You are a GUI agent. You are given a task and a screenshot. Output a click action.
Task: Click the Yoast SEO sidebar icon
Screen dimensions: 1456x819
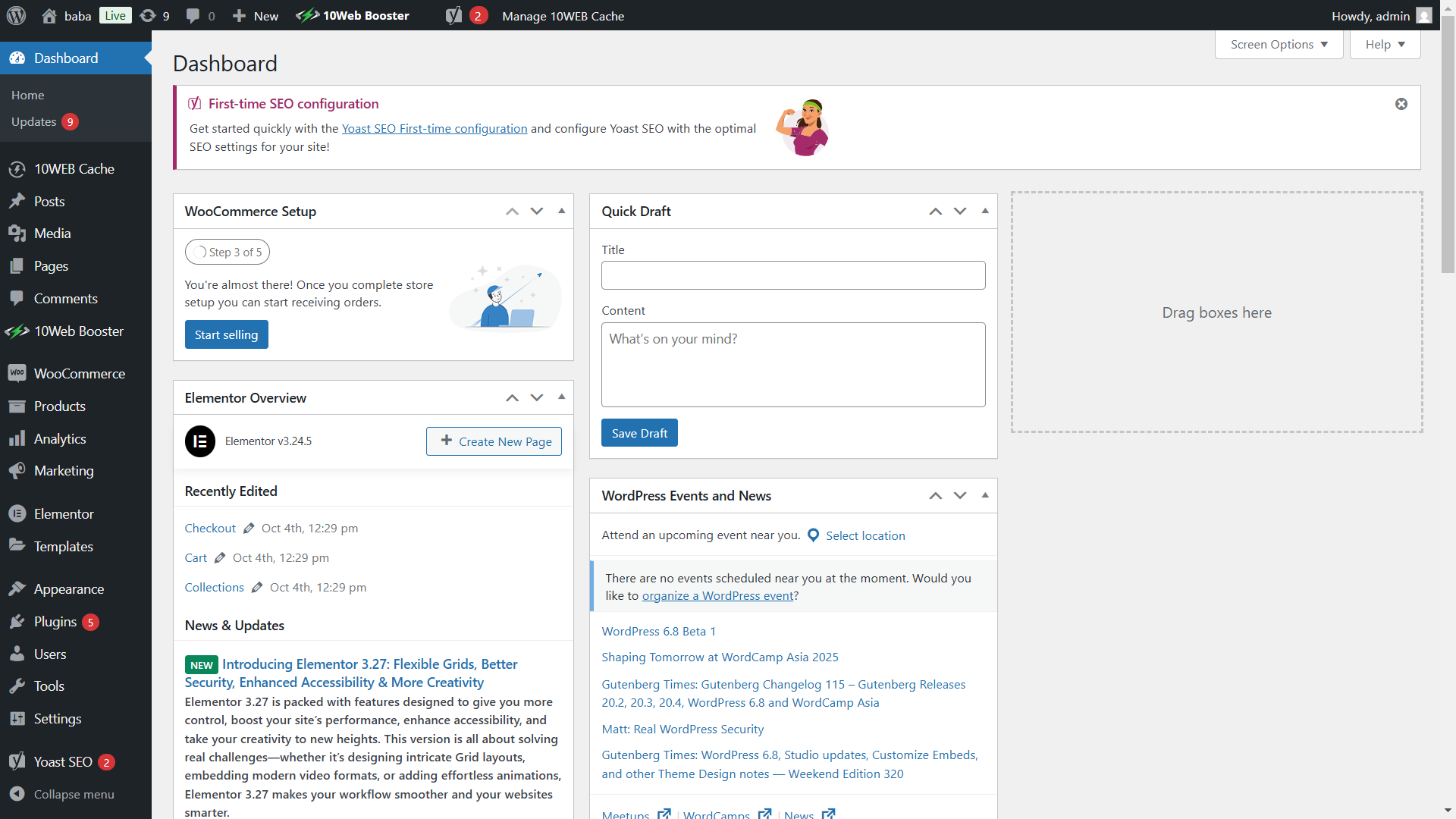(x=17, y=761)
